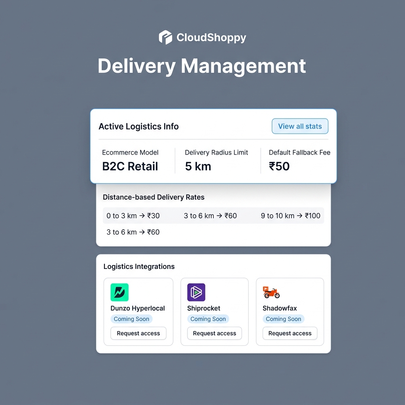The height and width of the screenshot is (405, 405).
Task: Request access for Shiprocket
Action: pyautogui.click(x=214, y=333)
